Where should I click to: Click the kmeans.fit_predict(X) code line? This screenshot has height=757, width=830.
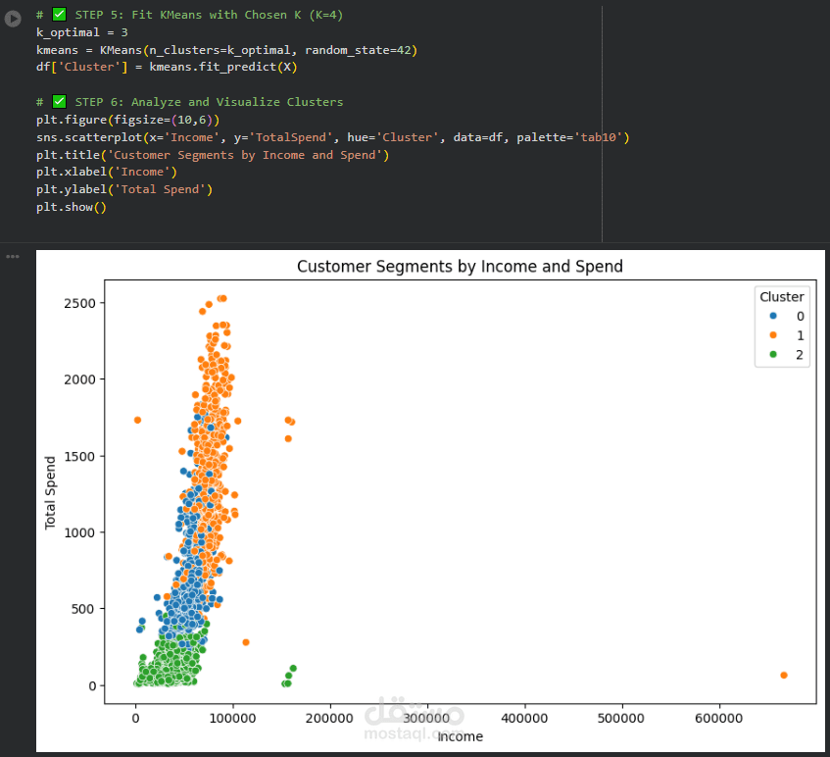[x=167, y=67]
